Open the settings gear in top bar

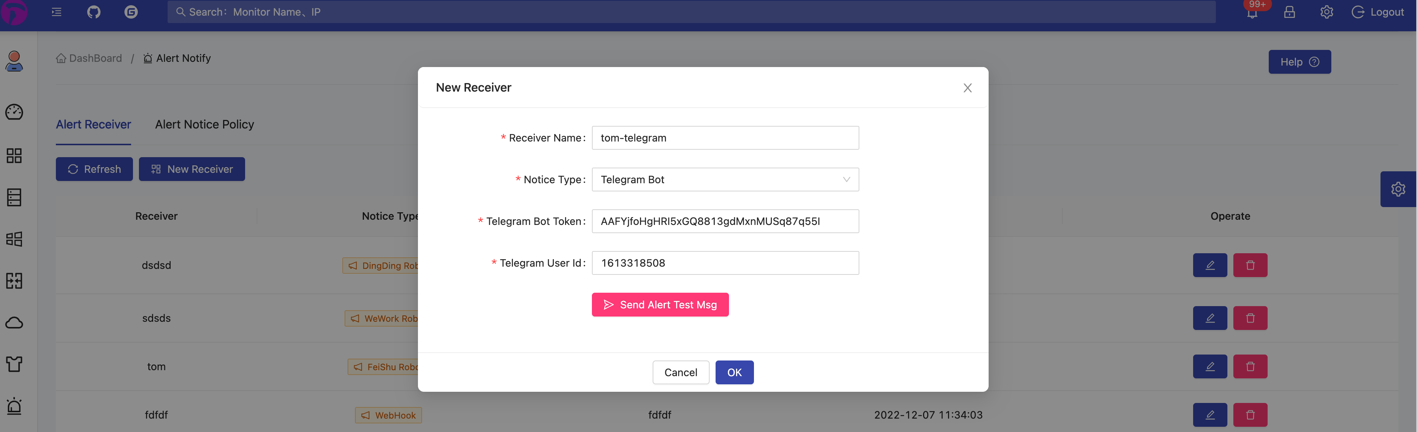point(1326,12)
